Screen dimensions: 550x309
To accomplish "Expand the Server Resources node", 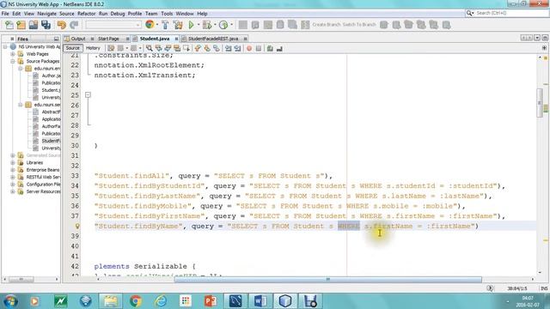I will [13, 191].
